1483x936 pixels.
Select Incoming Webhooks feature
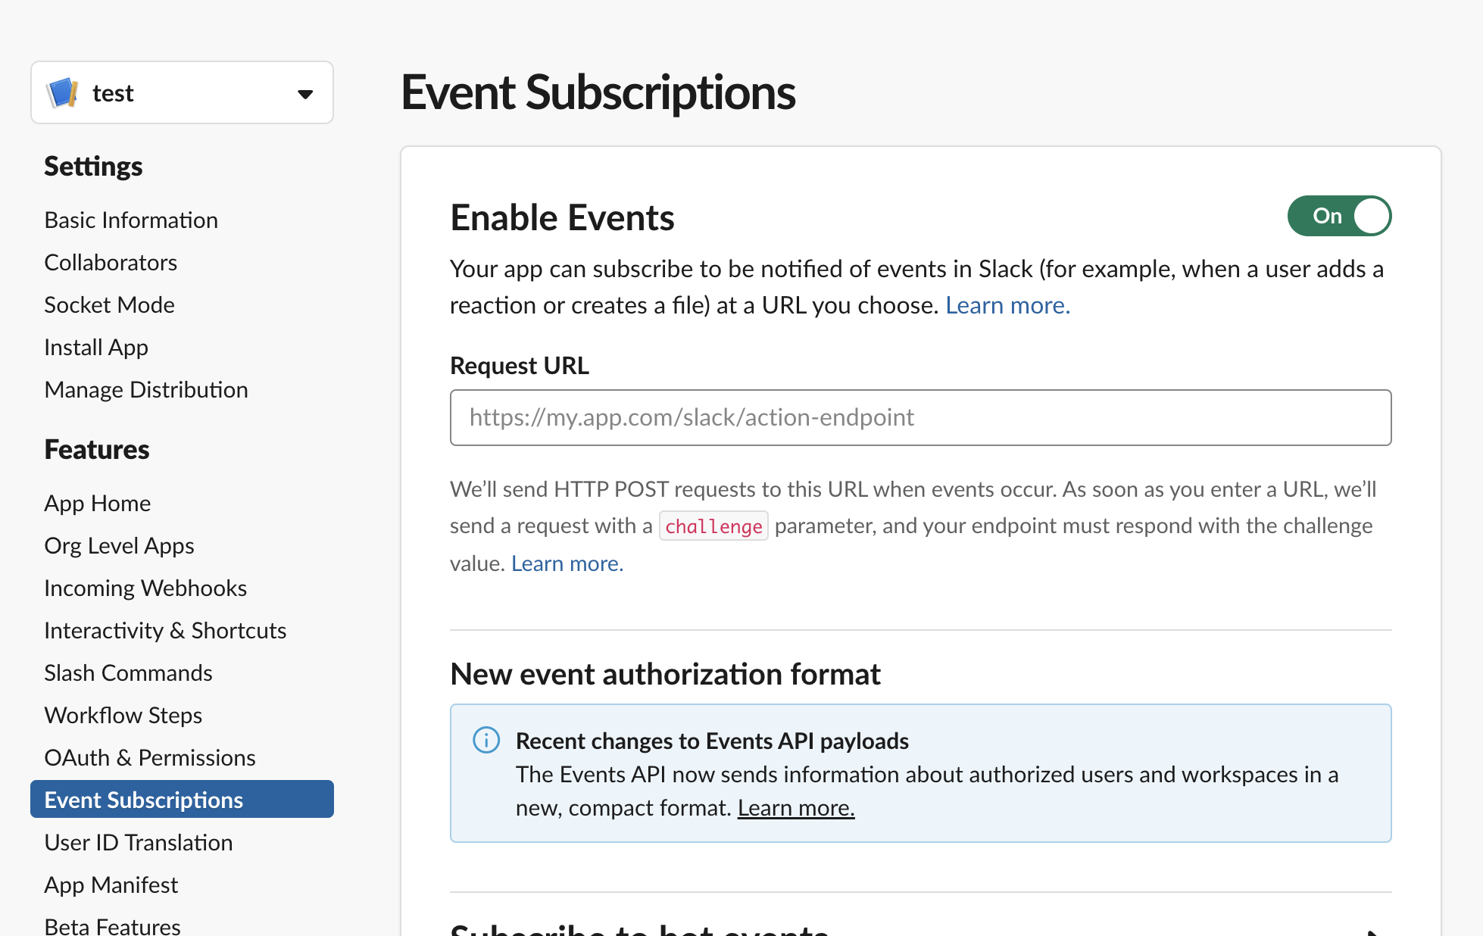click(145, 588)
